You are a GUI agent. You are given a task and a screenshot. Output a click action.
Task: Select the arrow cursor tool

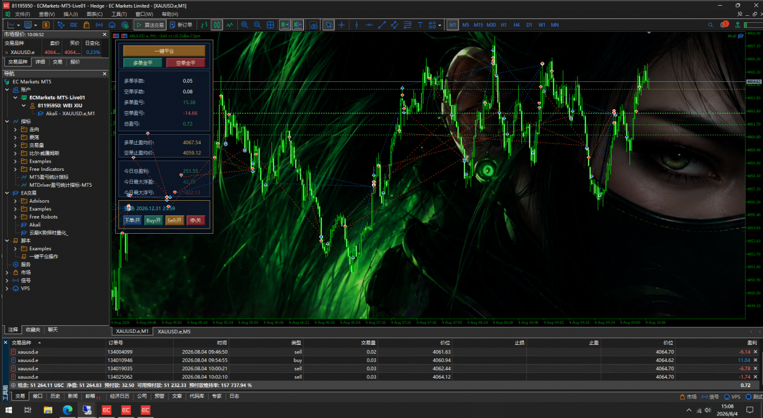pyautogui.click(x=329, y=25)
